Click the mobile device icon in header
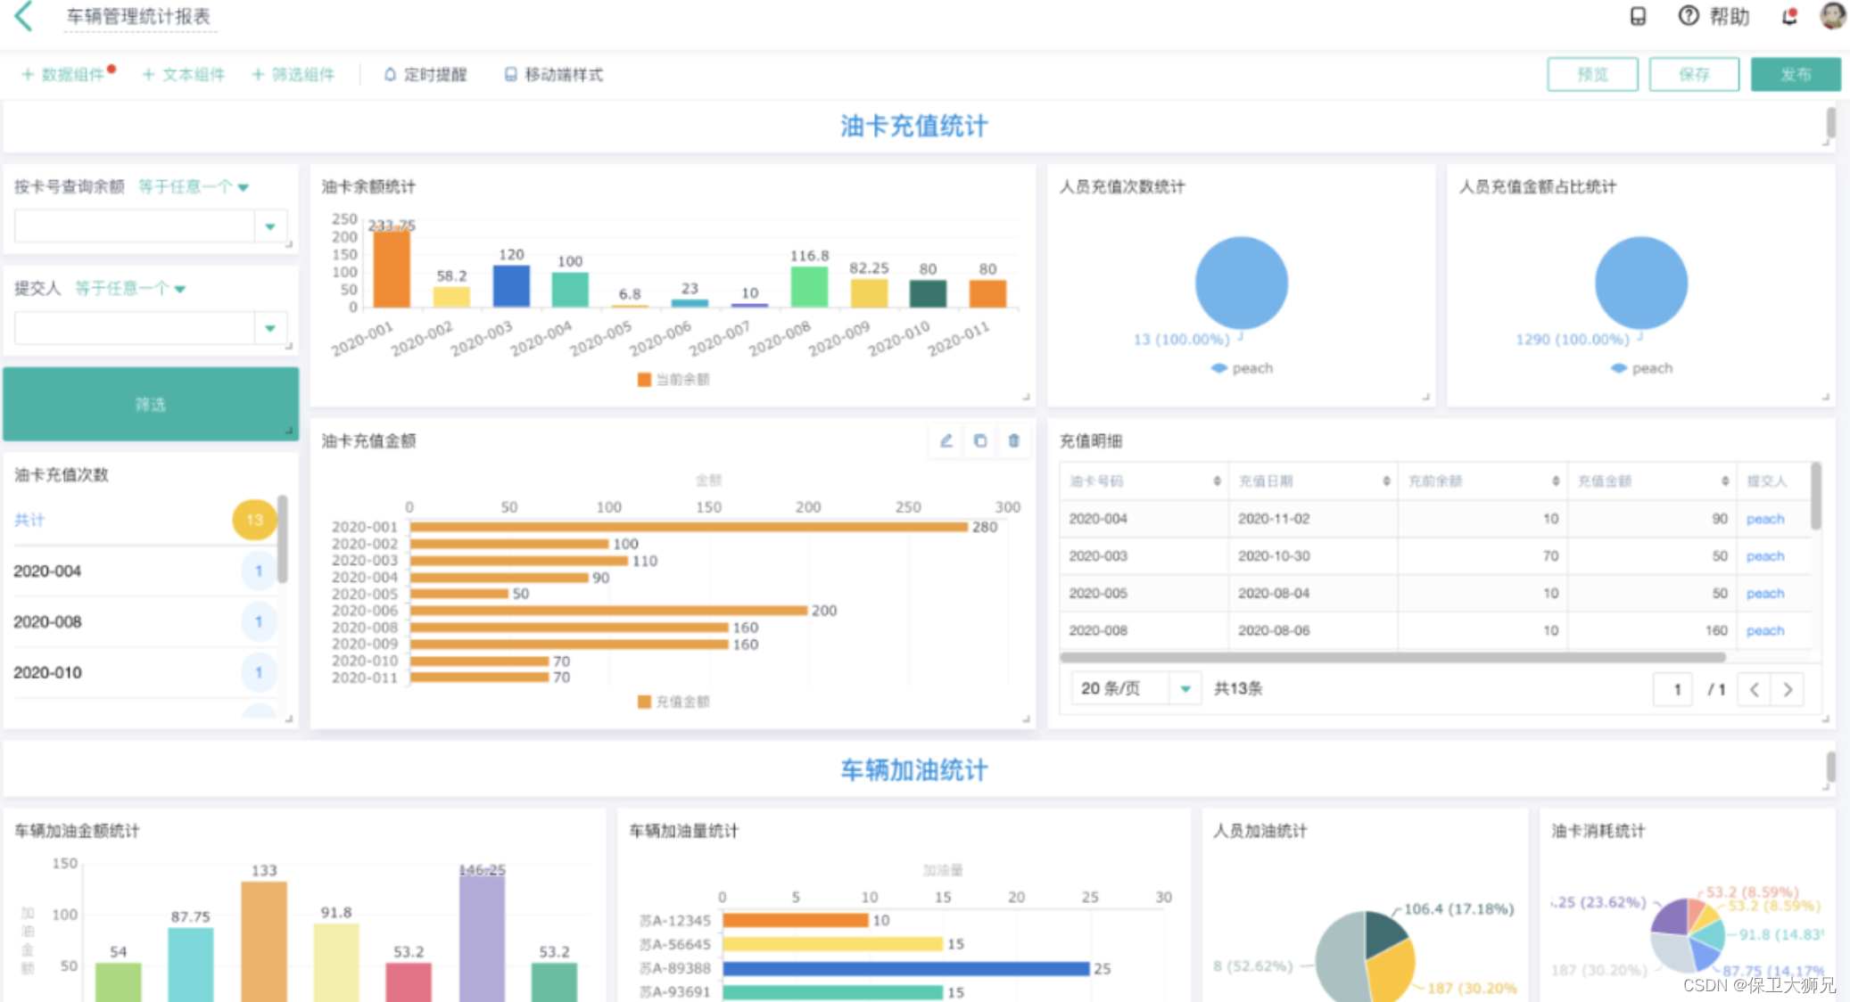 click(1638, 16)
